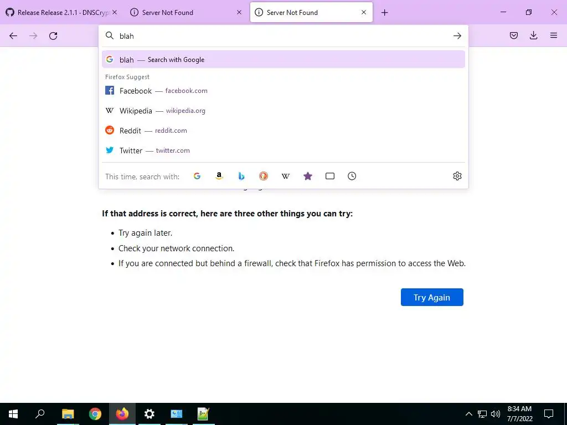Search history with the clock icon

pos(352,176)
